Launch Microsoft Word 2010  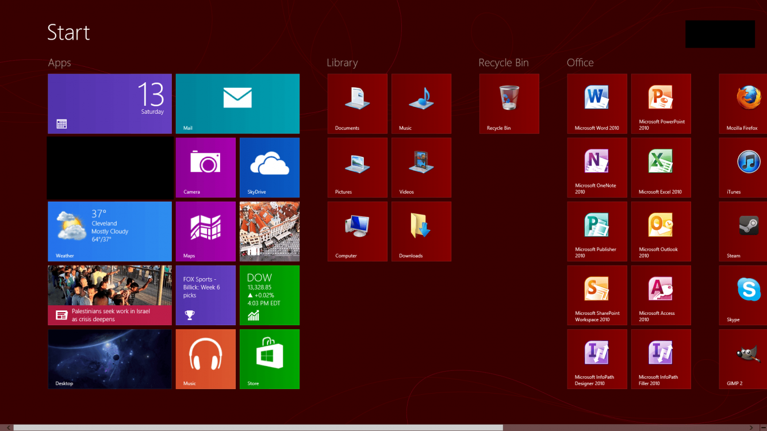coord(597,103)
